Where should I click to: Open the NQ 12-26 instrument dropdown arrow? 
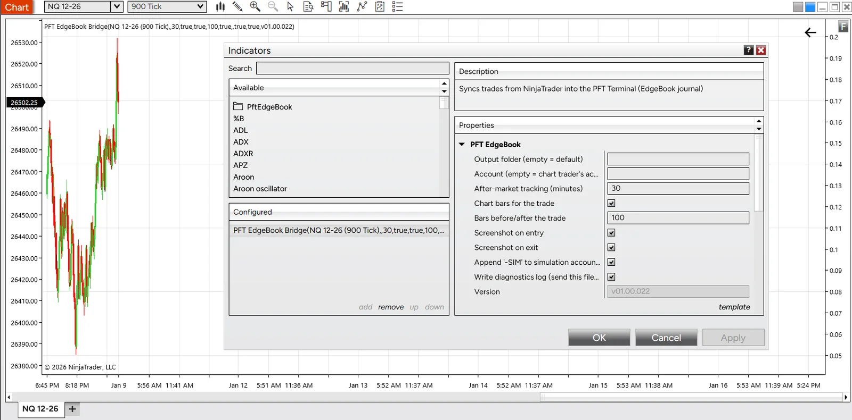(x=117, y=6)
